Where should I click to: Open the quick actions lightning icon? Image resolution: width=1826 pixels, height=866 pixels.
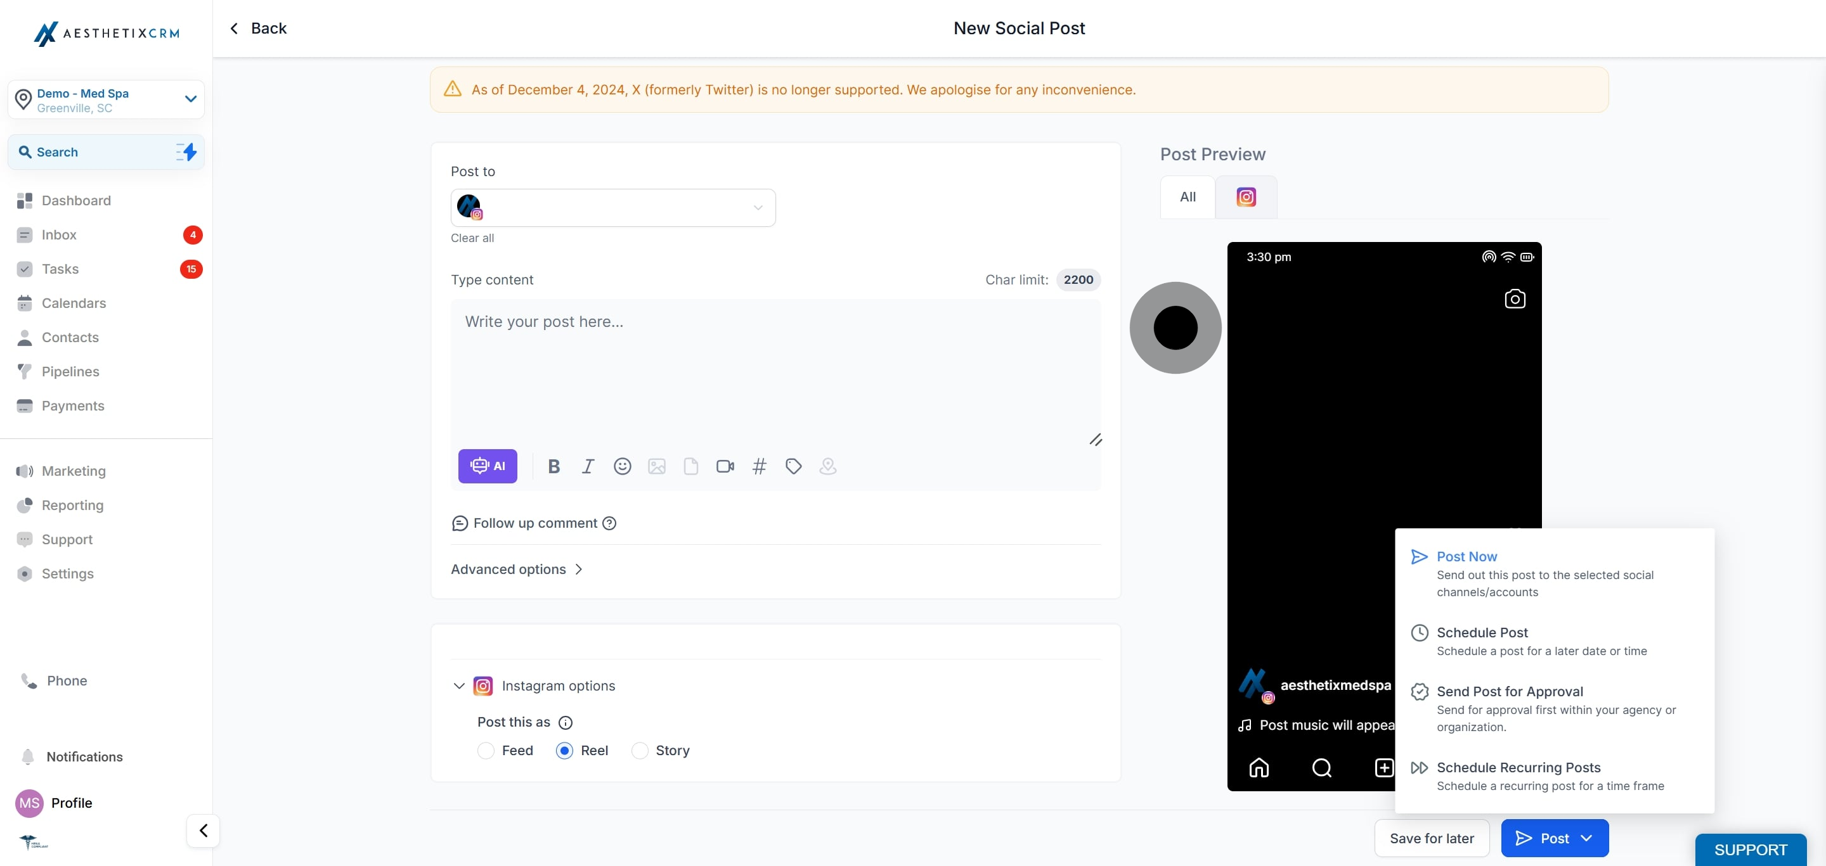(186, 151)
